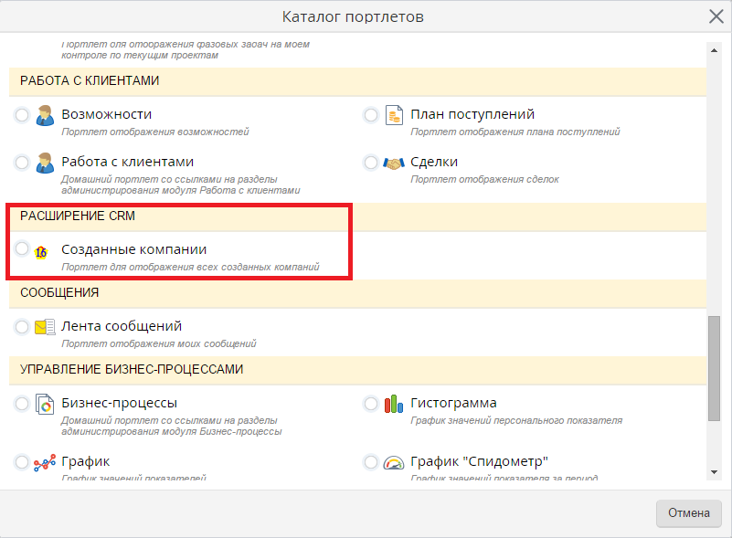Select the Сделки radio button

tap(371, 163)
